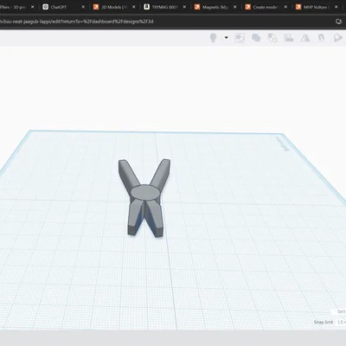346x346 pixels.
Task: Switch to the ChatGPT browser tab
Action: coord(64,7)
